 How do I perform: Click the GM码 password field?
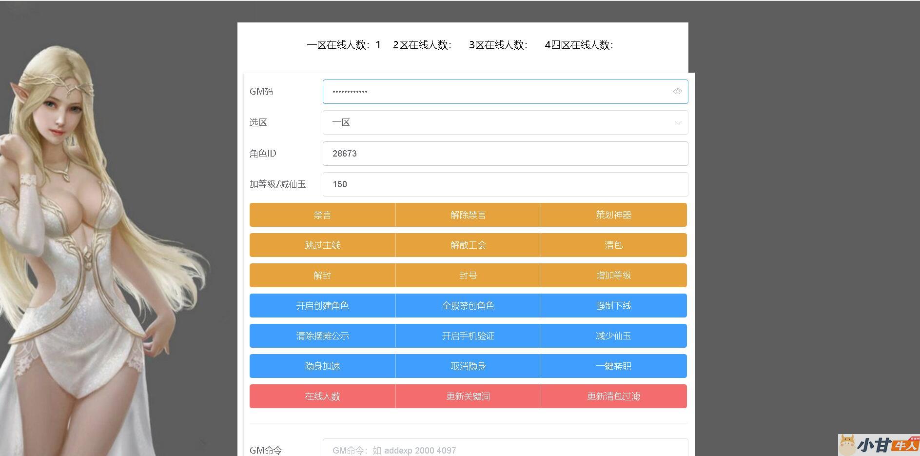click(x=497, y=92)
